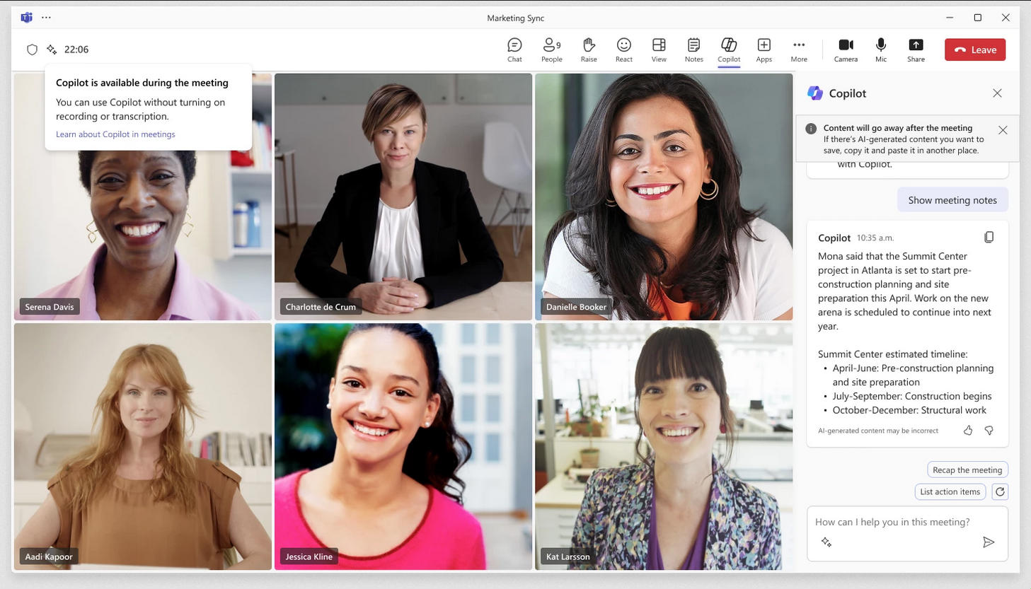1031x589 pixels.
Task: Click the Copilot 10:35 a.m. timestamp
Action: (875, 238)
